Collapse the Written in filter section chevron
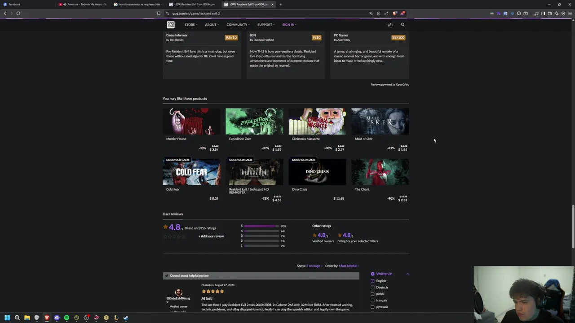This screenshot has height=323, width=575. (x=407, y=274)
